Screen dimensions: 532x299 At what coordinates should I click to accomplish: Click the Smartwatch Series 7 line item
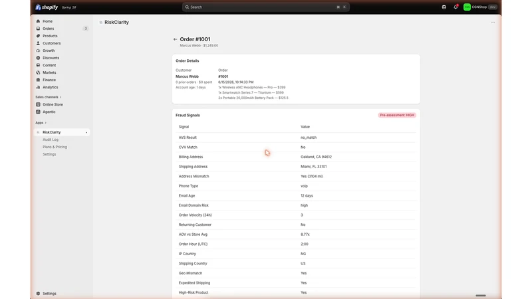point(251,92)
